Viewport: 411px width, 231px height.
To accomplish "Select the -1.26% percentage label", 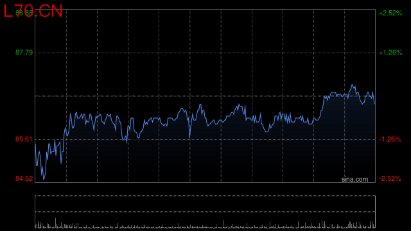I will 390,139.
